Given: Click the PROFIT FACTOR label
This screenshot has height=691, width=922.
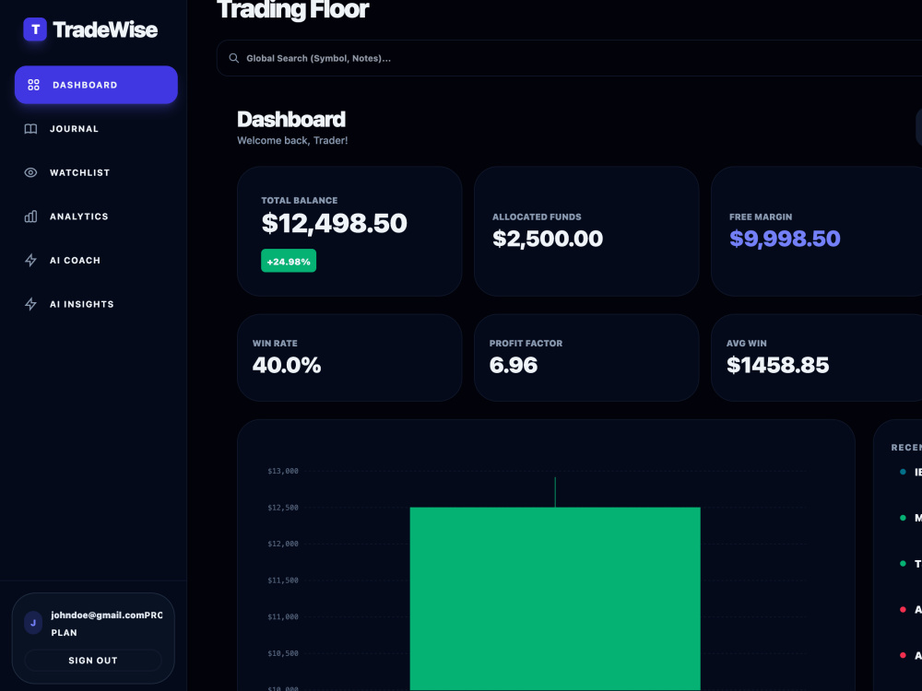Looking at the screenshot, I should (x=526, y=343).
